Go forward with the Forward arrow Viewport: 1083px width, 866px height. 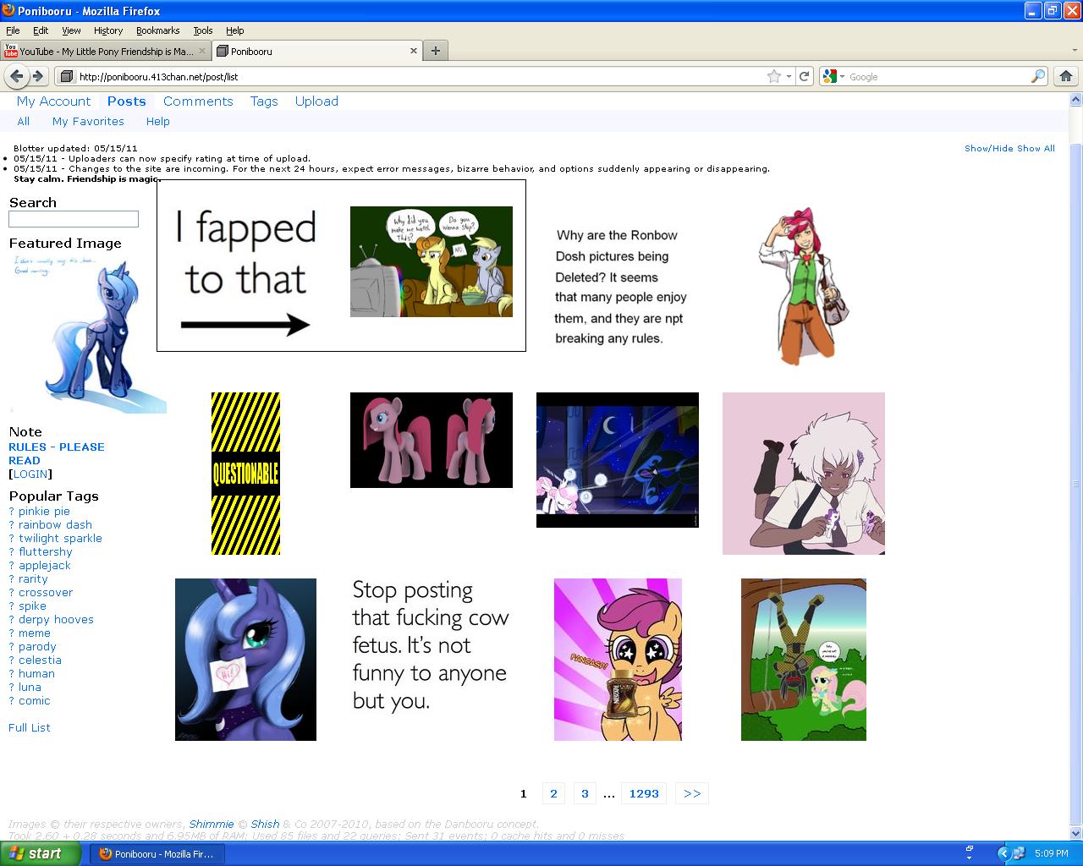[x=38, y=76]
